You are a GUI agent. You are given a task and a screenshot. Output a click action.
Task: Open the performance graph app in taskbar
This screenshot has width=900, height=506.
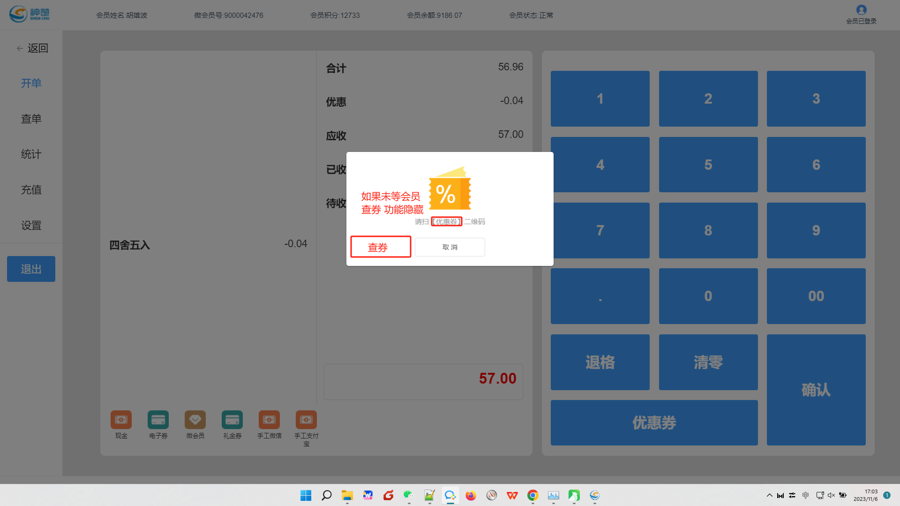553,495
